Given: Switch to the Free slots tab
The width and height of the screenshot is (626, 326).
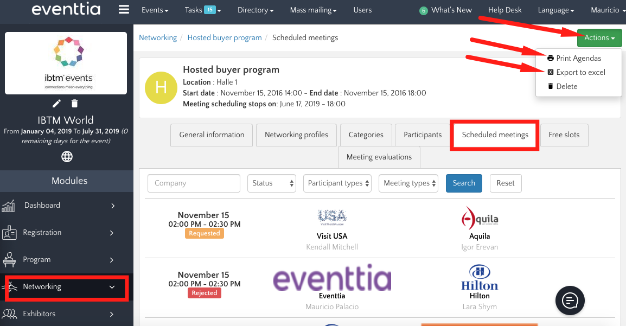Looking at the screenshot, I should pyautogui.click(x=564, y=135).
